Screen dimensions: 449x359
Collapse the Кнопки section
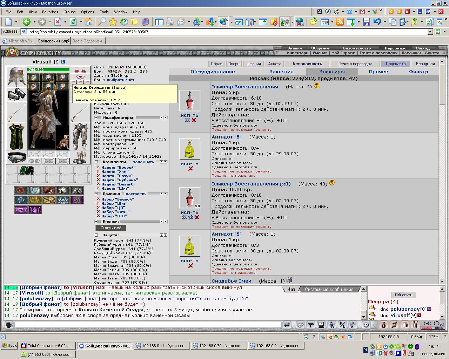pyautogui.click(x=96, y=222)
